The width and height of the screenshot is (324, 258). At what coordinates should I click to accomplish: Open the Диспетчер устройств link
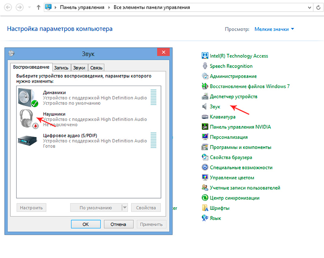point(233,96)
